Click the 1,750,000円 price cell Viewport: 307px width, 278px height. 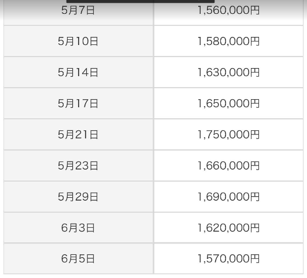[x=228, y=134]
